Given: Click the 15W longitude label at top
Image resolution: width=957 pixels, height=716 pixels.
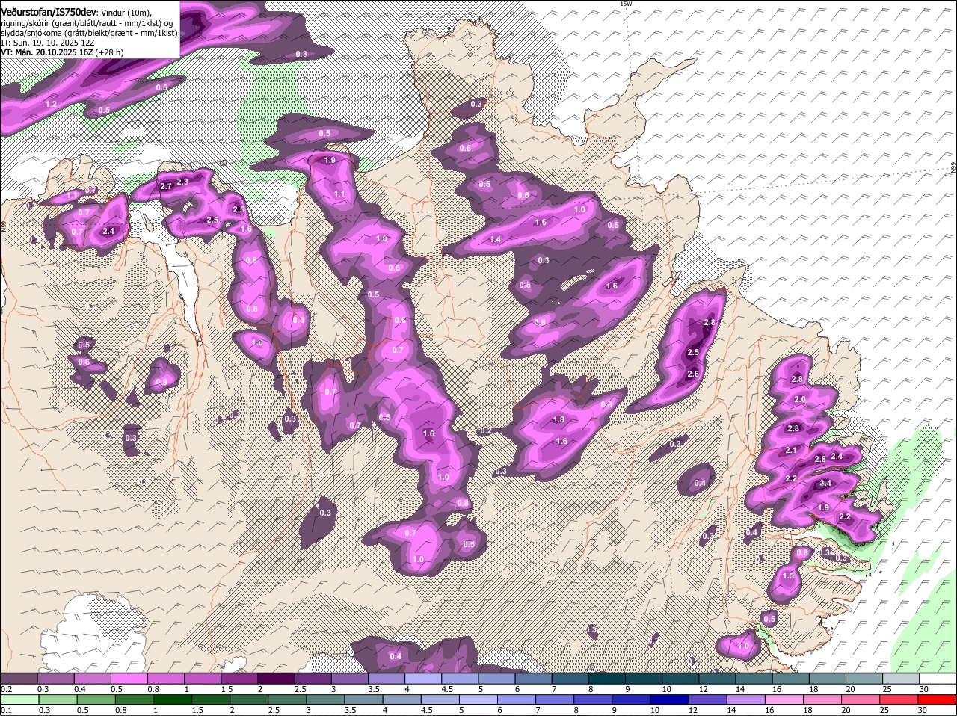Looking at the screenshot, I should click(x=627, y=4).
